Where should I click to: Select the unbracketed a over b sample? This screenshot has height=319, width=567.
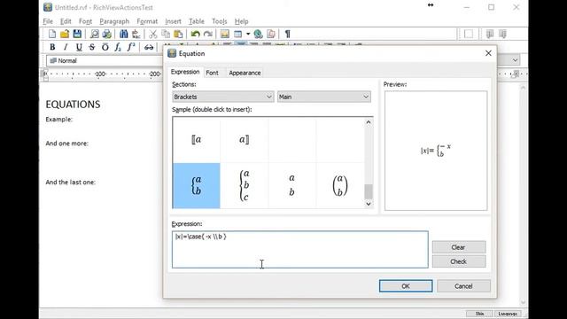coord(291,185)
